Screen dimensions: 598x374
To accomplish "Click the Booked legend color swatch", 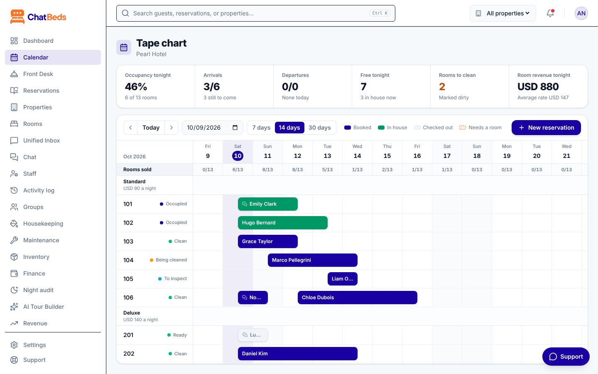I will pyautogui.click(x=348, y=128).
